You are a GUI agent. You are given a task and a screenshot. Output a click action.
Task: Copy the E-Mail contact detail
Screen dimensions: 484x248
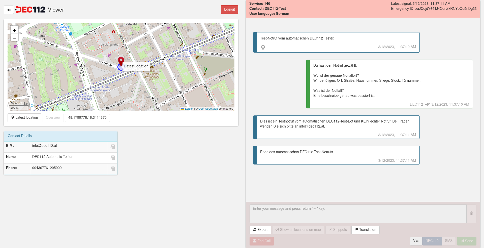[112, 147]
